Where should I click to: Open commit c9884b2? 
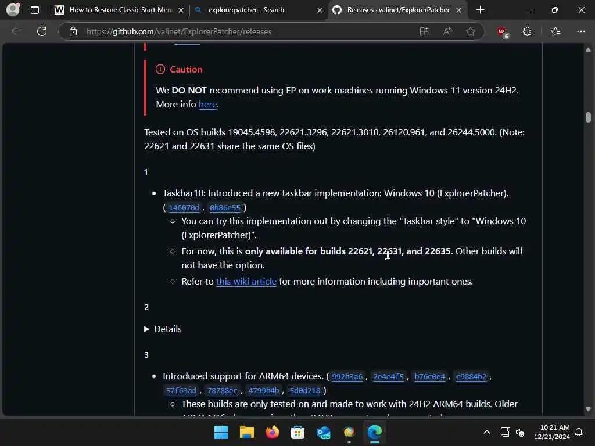click(x=471, y=376)
